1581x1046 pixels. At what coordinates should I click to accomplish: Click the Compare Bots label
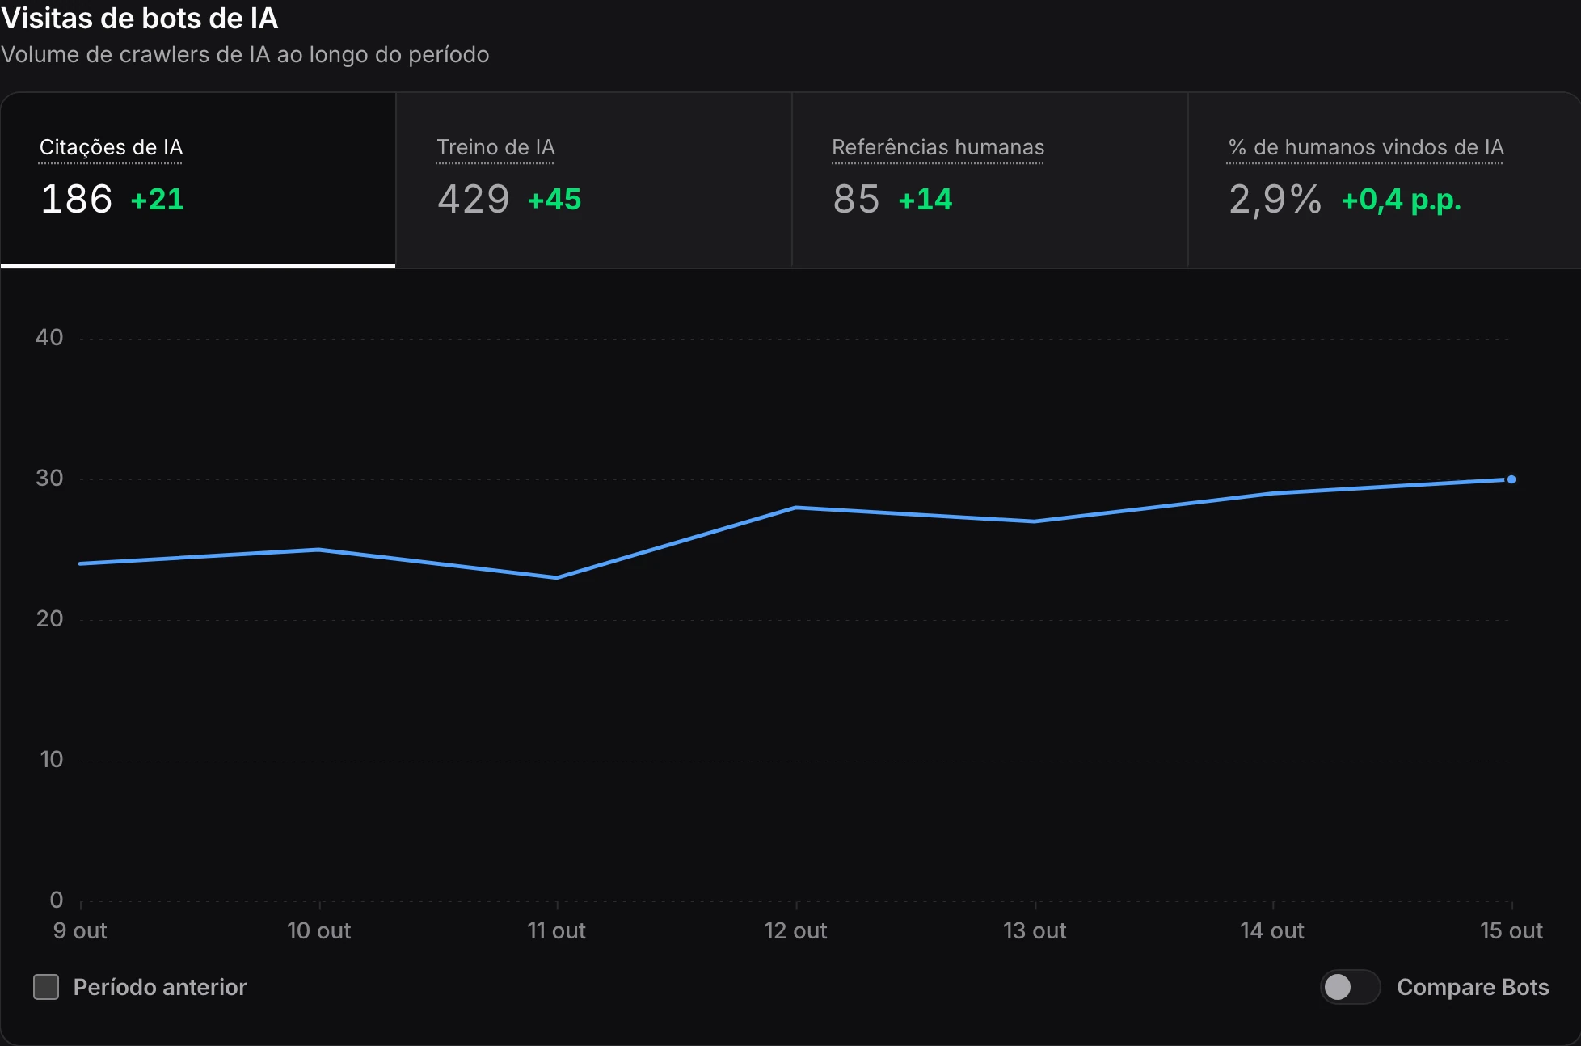pos(1473,987)
